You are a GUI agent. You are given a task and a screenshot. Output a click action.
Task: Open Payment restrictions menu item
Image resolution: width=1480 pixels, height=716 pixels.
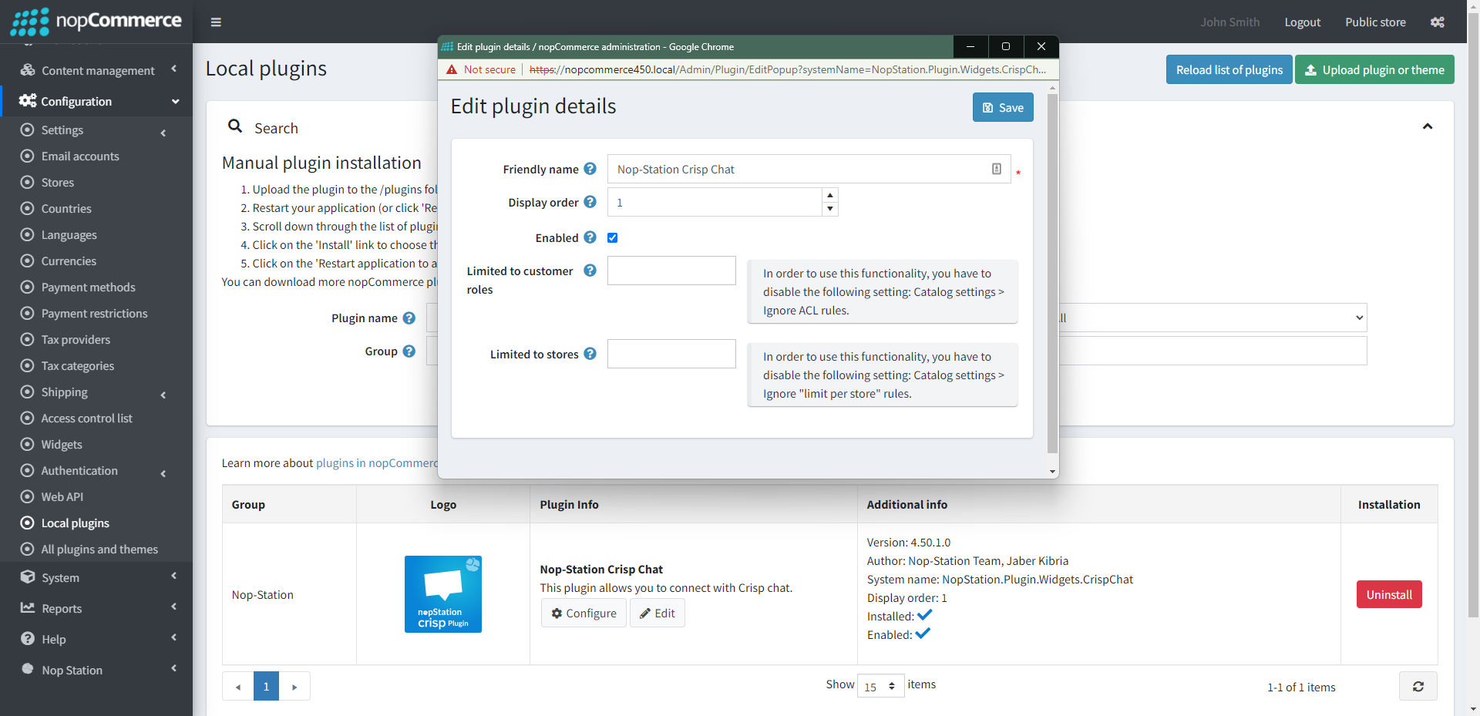pos(94,313)
